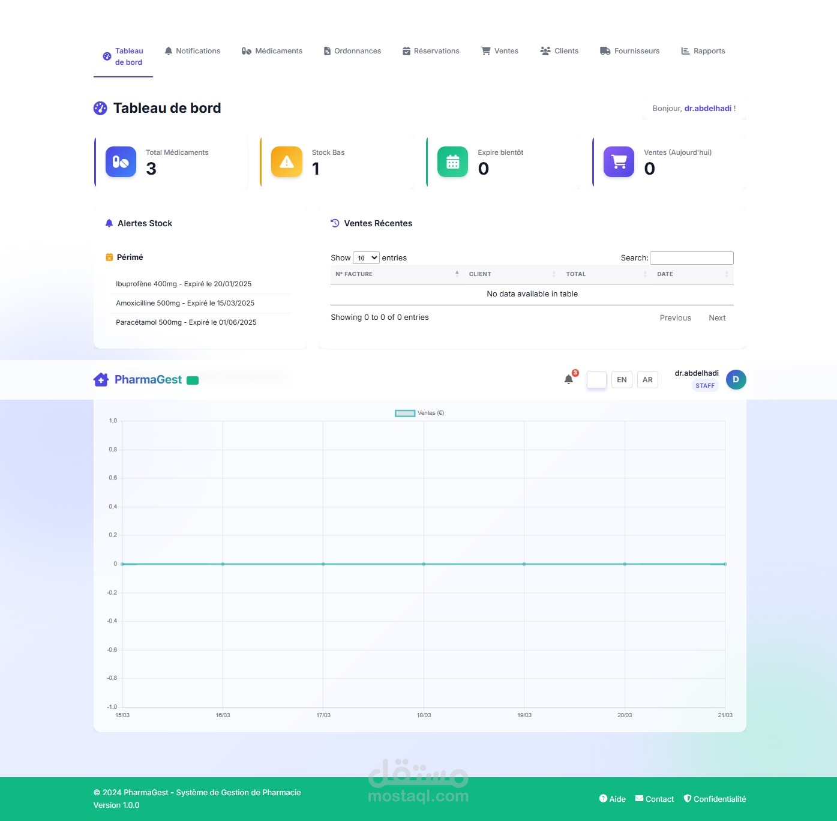837x821 pixels.
Task: Click the 15/03 x-axis label
Action: 122,715
